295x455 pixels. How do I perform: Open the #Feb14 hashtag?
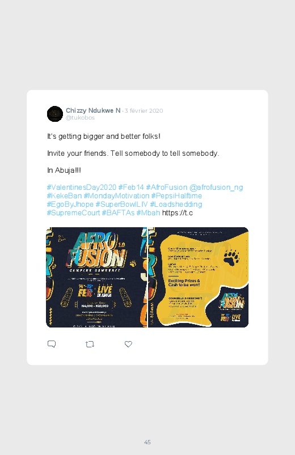[x=131, y=187]
